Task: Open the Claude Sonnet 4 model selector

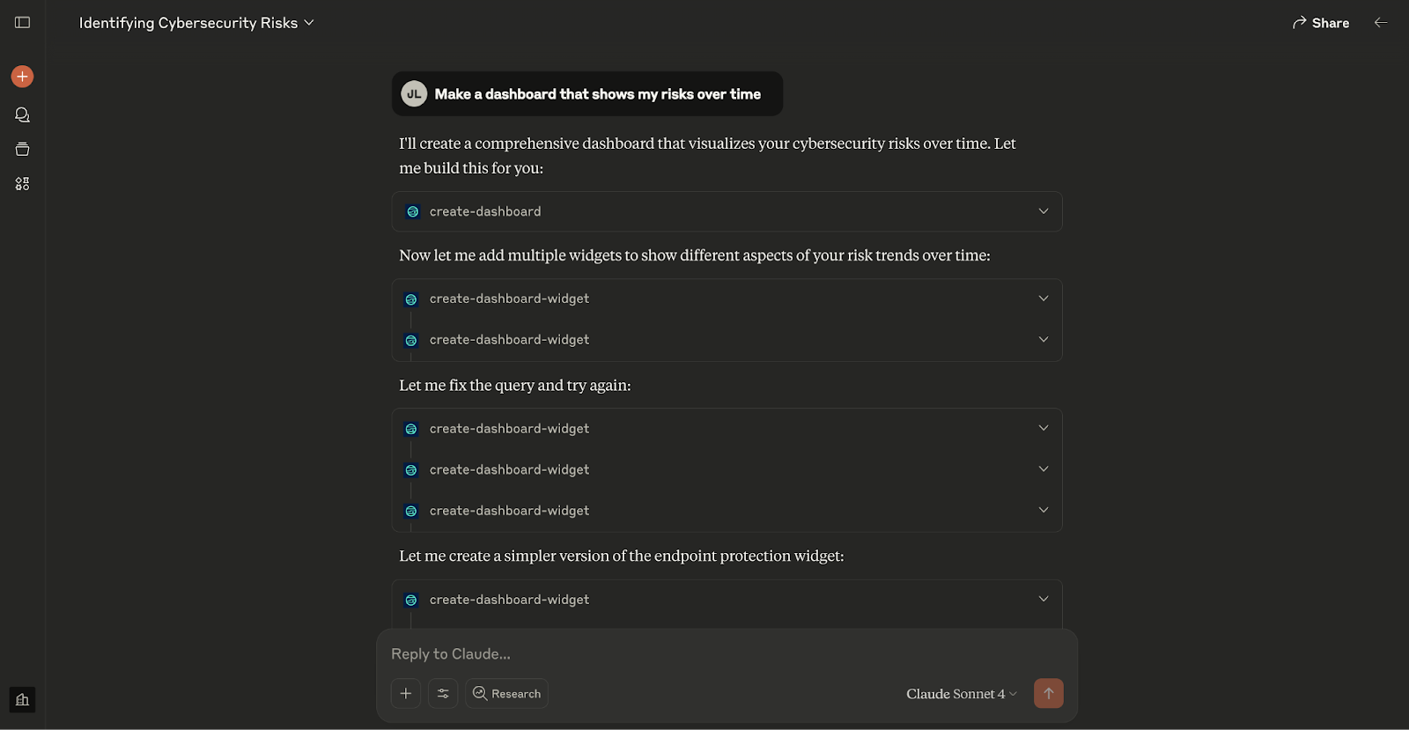Action: pos(961,694)
